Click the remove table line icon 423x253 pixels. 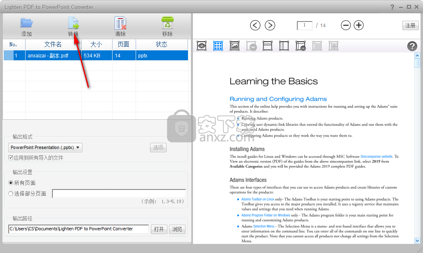pyautogui.click(x=301, y=46)
